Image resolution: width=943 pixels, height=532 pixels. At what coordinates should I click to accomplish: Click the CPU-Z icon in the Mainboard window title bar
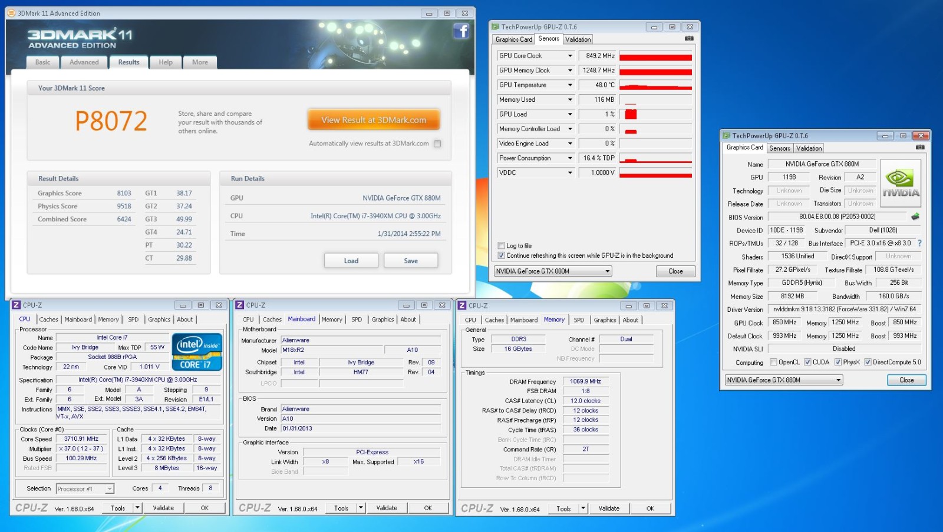click(240, 305)
